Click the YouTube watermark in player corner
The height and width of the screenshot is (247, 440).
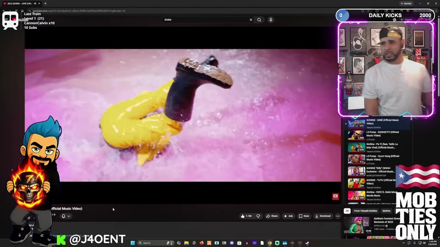(x=335, y=196)
